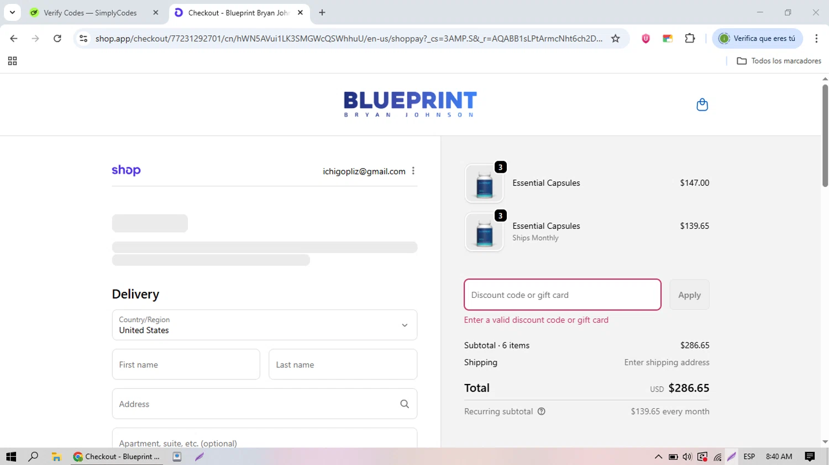Viewport: 829px width, 465px height.
Task: Go back to previous page
Action: coord(14,39)
